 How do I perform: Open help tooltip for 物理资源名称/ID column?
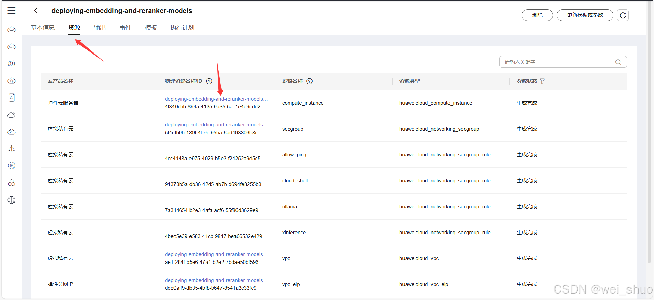(x=209, y=81)
